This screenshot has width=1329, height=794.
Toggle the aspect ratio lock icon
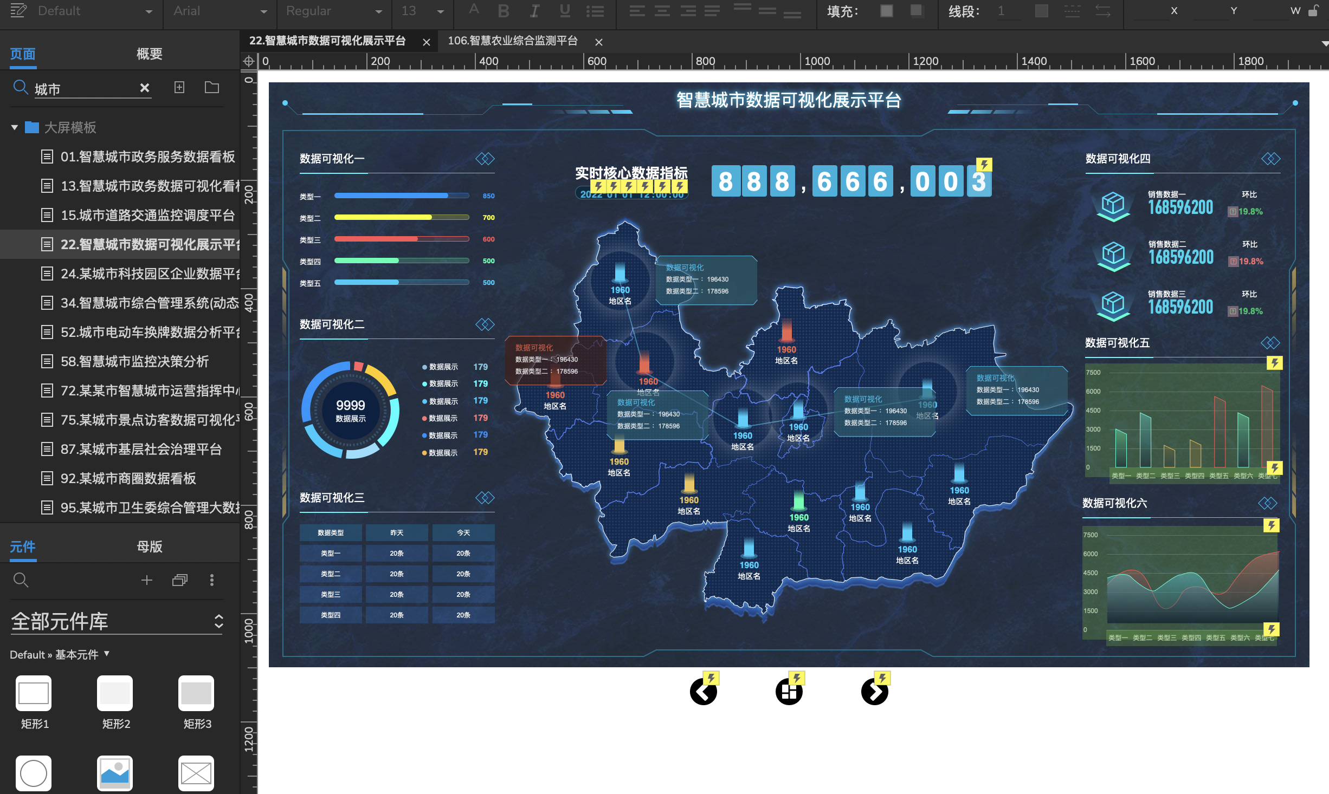1313,11
